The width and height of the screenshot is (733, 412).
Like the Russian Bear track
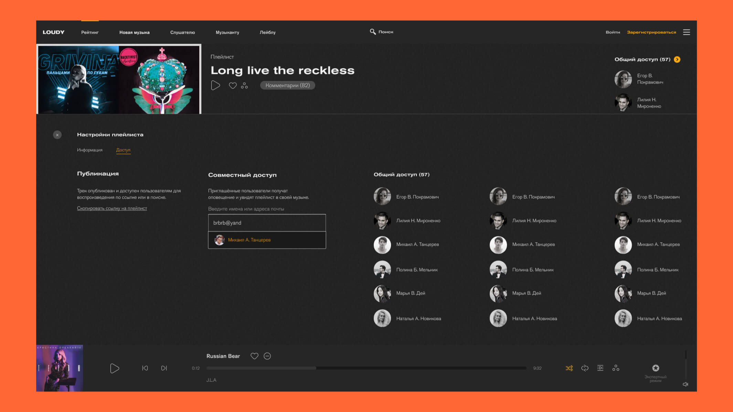254,356
